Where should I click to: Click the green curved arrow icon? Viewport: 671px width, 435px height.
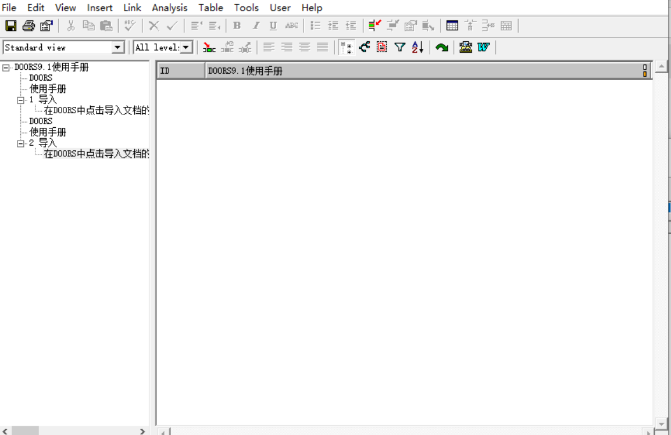[x=442, y=48]
